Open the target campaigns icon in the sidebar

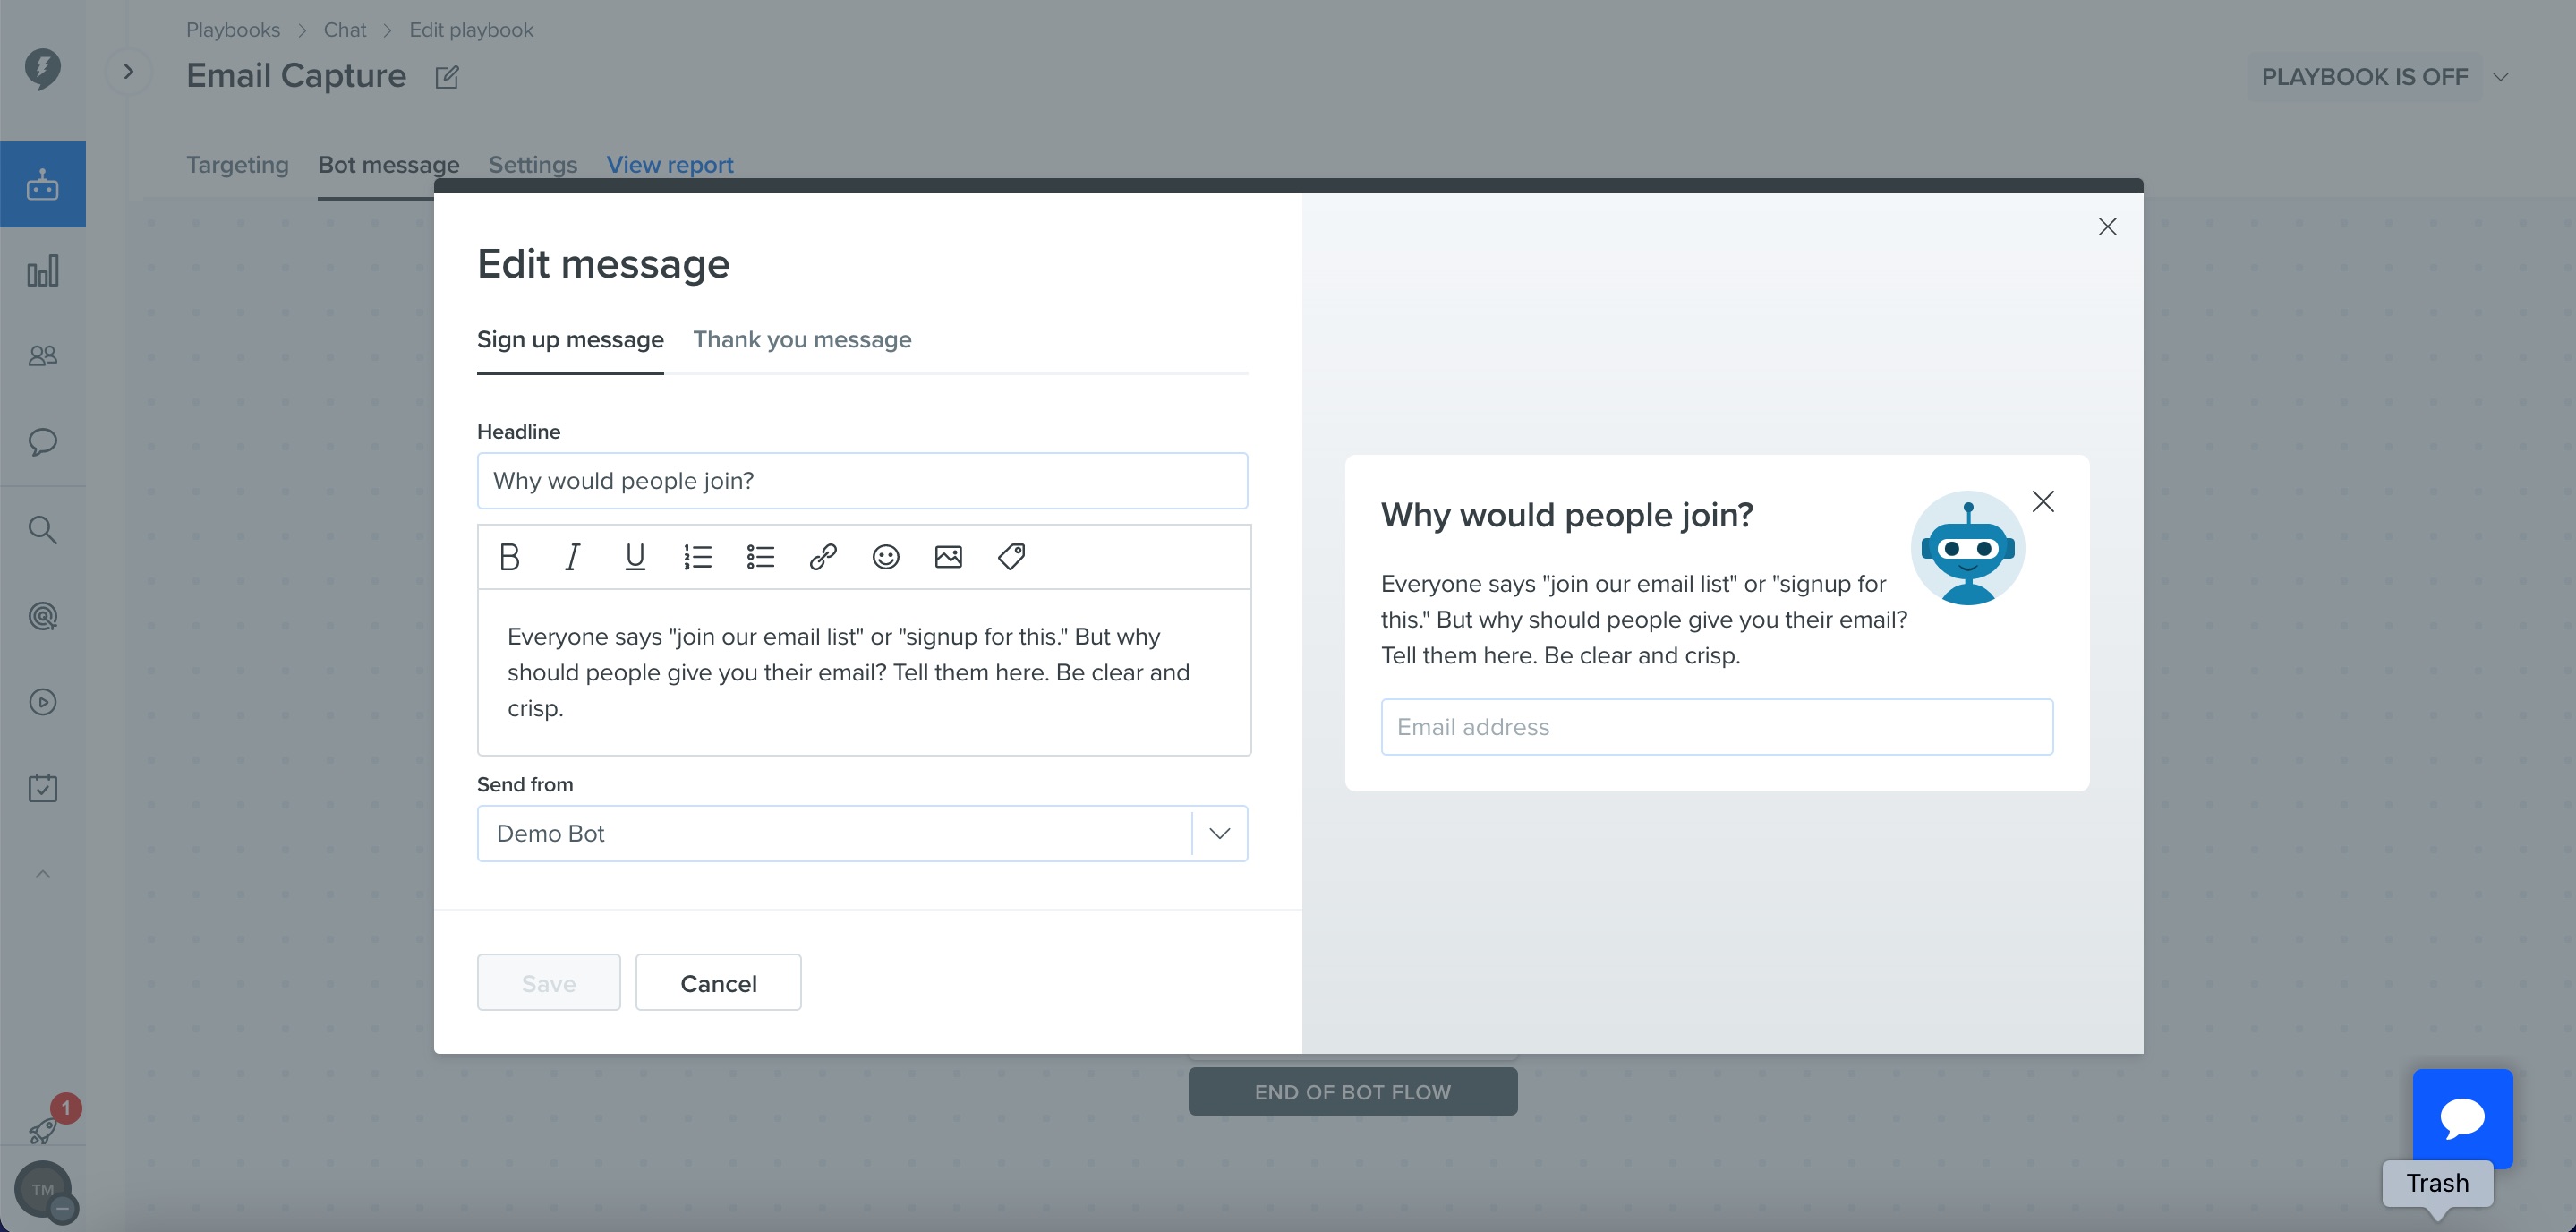click(43, 616)
